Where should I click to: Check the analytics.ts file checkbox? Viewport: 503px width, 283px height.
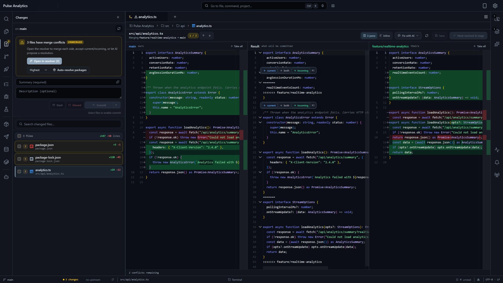(19, 172)
